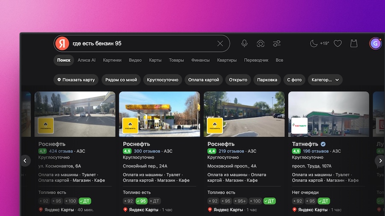Image resolution: width=385 pixels, height=216 pixels.
Task: Open Роснефть title with 300 отзывов
Action: 136,144
